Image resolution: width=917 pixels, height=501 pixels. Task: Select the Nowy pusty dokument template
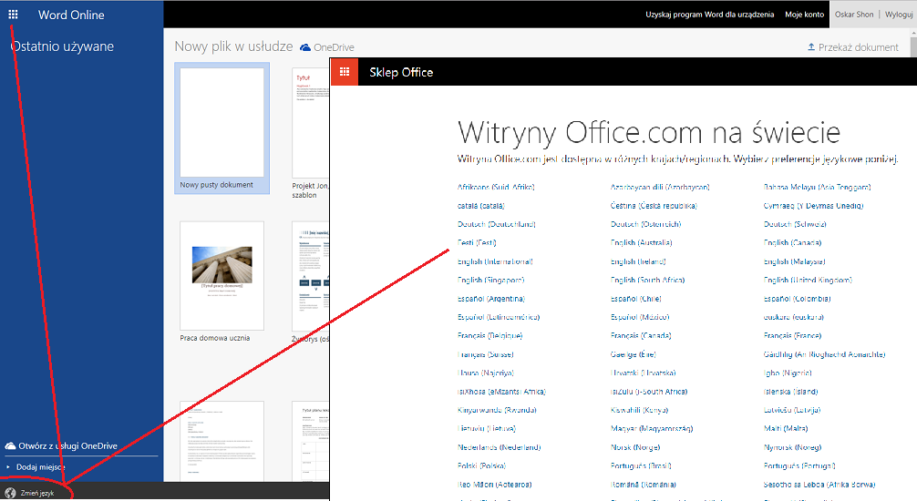(222, 128)
